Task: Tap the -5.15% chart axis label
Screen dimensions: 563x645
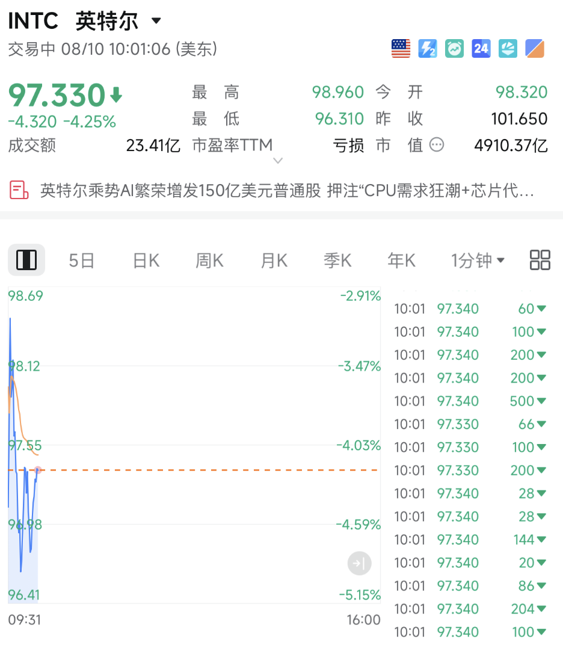Action: click(x=360, y=595)
